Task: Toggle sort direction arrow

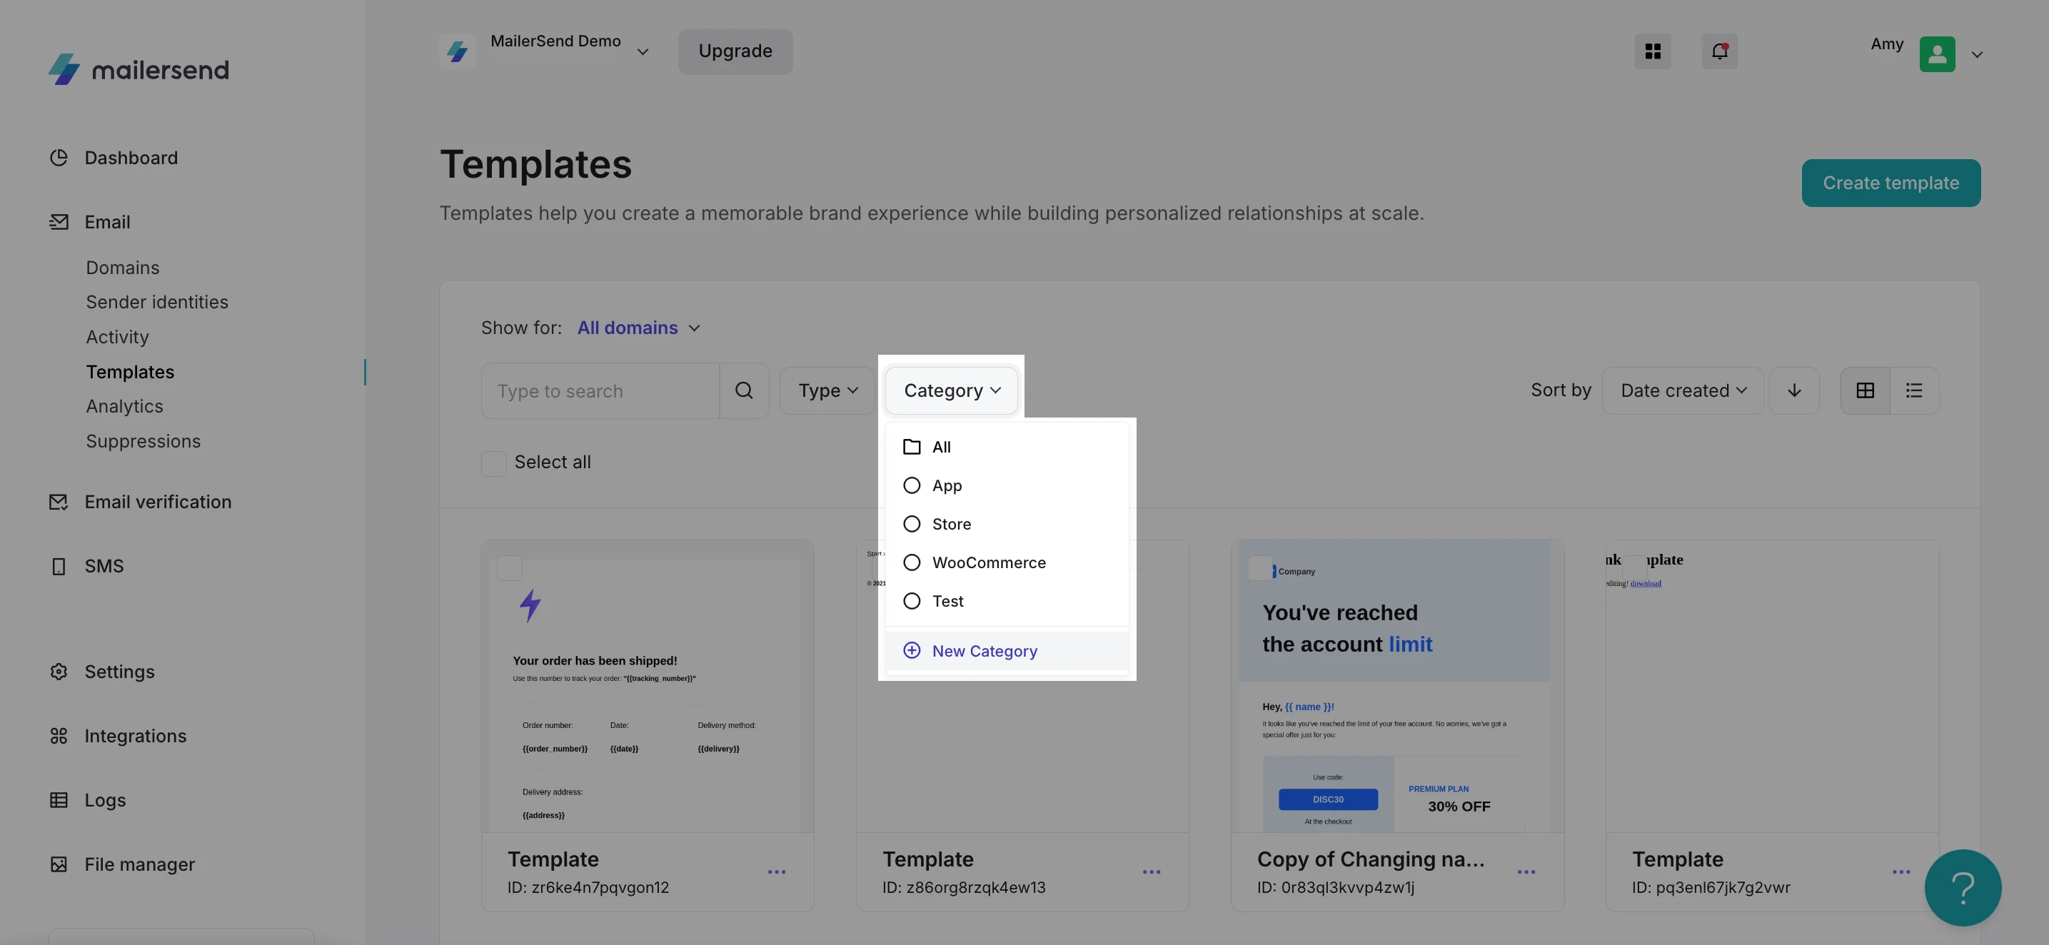Action: [x=1793, y=390]
